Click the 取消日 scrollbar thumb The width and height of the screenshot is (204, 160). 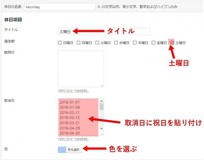click(101, 106)
